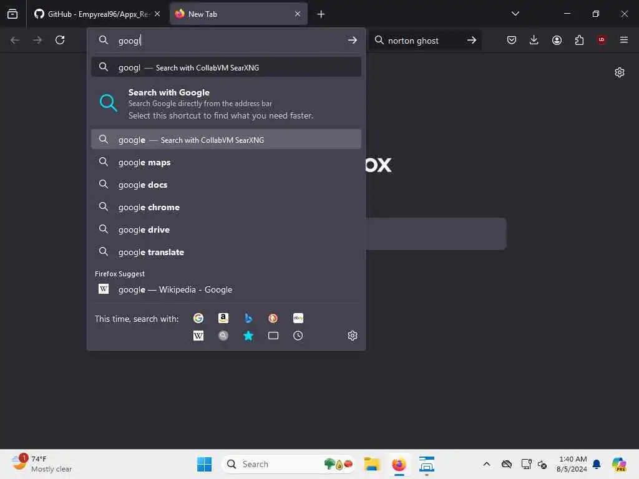
Task: Search this time with DuckDuckGo icon
Action: [273, 318]
